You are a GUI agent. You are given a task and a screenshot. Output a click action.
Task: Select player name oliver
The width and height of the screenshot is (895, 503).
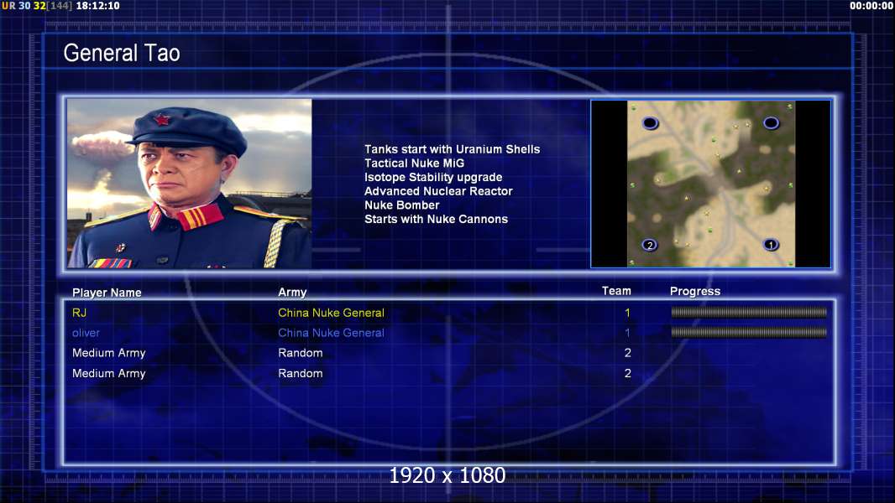click(86, 333)
